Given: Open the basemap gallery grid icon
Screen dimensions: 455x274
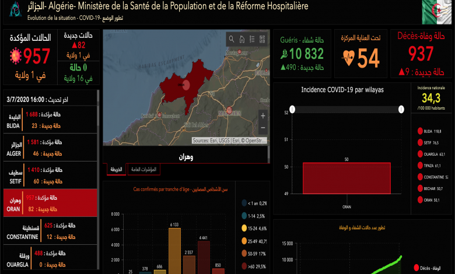Looking at the screenshot, I should [x=262, y=39].
